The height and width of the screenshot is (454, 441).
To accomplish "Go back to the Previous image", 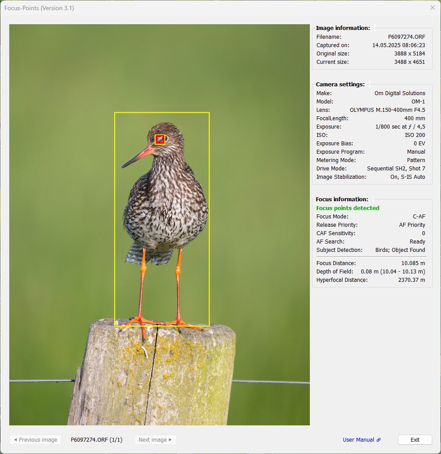I will pyautogui.click(x=36, y=439).
